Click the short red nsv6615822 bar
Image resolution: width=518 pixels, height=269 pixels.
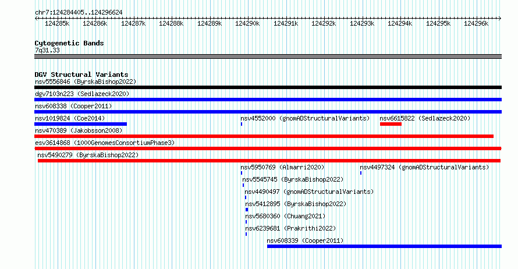pyautogui.click(x=391, y=124)
